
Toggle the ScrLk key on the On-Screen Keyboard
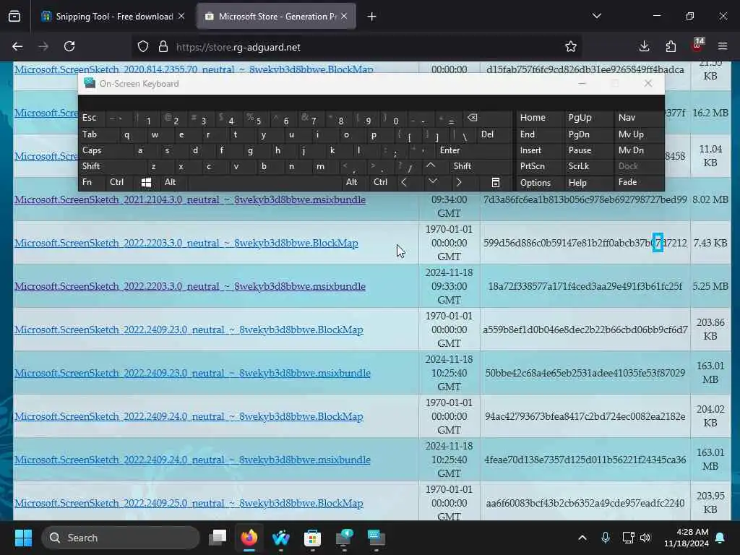click(579, 166)
